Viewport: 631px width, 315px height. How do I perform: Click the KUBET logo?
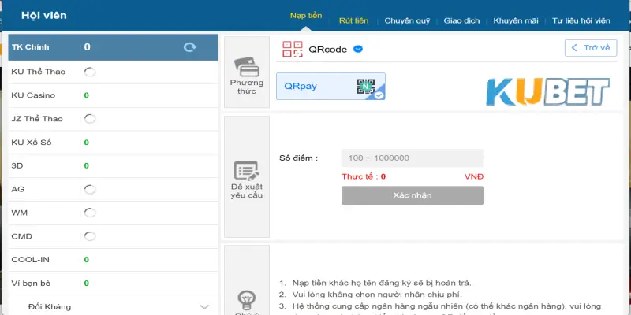point(548,91)
